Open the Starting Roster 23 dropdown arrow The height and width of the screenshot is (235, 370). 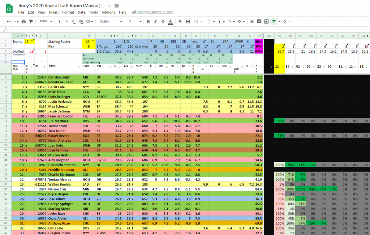click(93, 41)
